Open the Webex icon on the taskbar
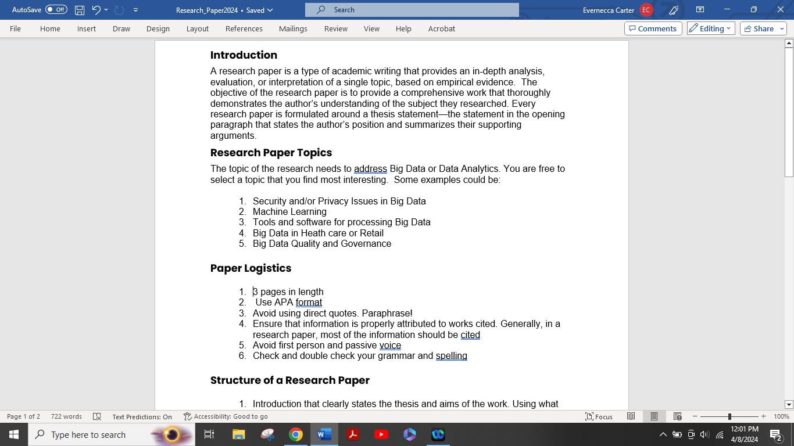This screenshot has height=446, width=794. (438, 434)
